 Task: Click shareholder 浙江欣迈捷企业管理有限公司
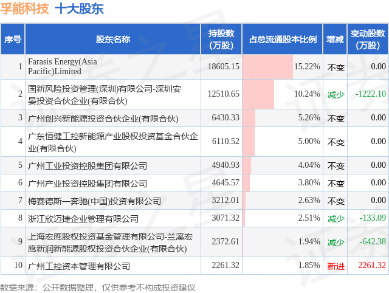pos(84,218)
